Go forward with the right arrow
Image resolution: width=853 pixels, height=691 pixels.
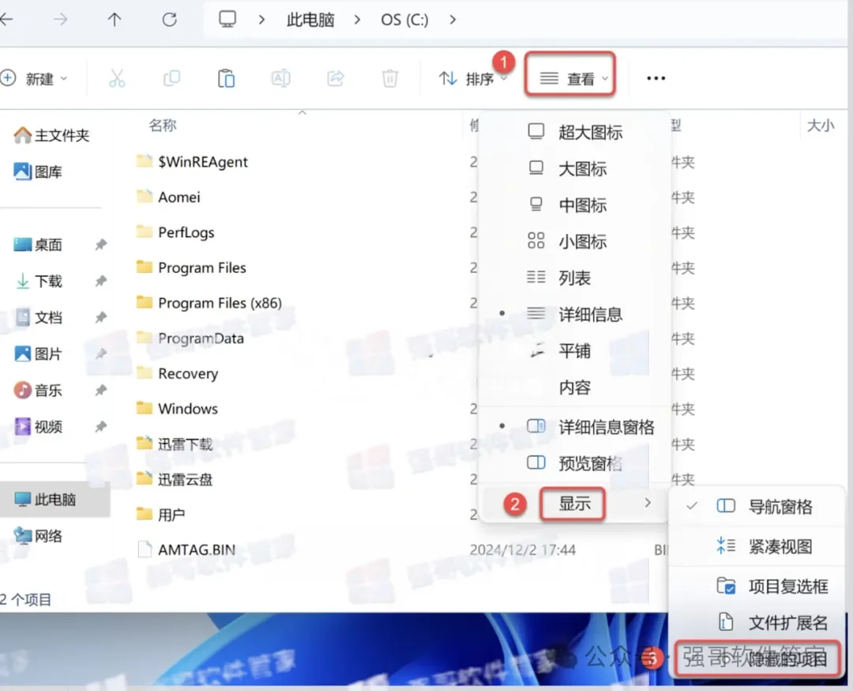point(60,20)
